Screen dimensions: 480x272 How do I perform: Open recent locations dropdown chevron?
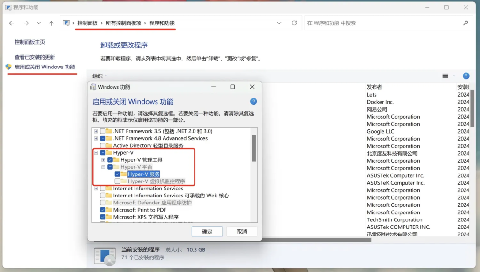(x=39, y=23)
